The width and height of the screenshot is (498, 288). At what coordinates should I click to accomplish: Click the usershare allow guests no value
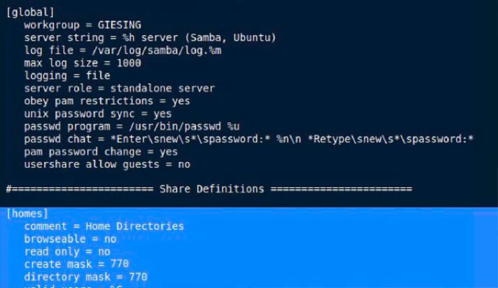pos(184,164)
